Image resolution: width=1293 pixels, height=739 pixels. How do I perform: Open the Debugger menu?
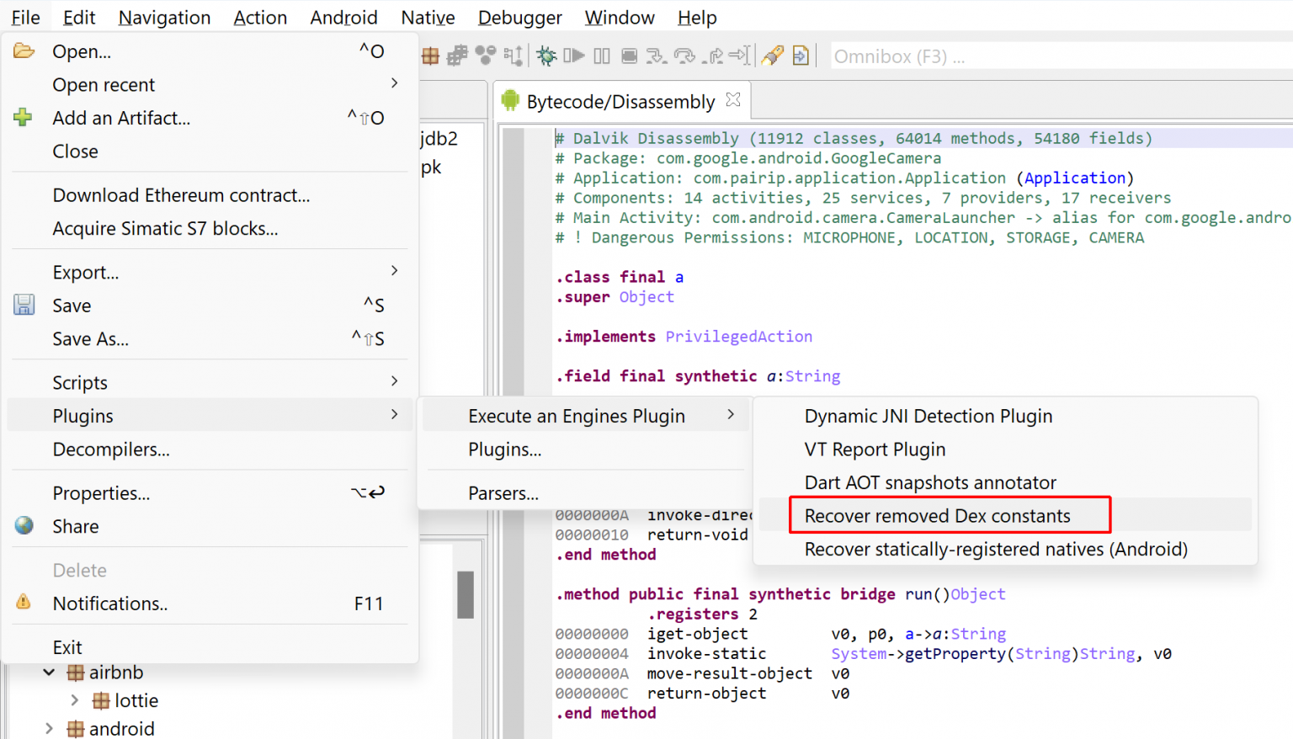519,17
